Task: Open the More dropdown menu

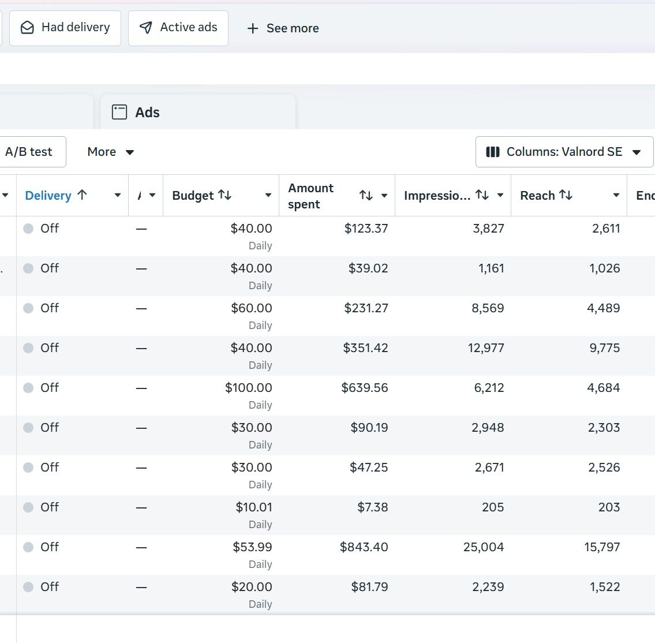Action: click(x=110, y=152)
